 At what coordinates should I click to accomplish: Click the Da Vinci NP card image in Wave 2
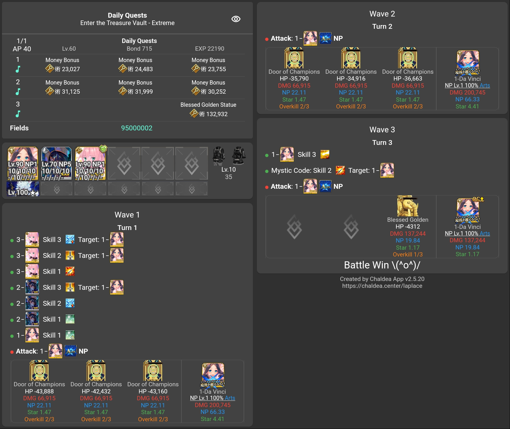[x=468, y=63]
